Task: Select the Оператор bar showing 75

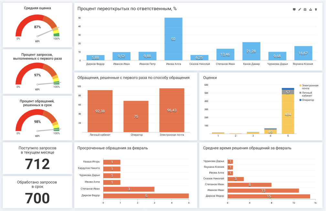Action: [136, 117]
